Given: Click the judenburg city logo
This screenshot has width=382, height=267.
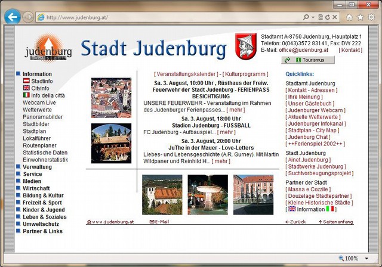Looking at the screenshot, I should click(48, 48).
